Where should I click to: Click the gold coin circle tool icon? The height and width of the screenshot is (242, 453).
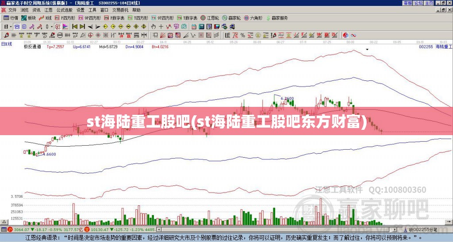point(258,35)
